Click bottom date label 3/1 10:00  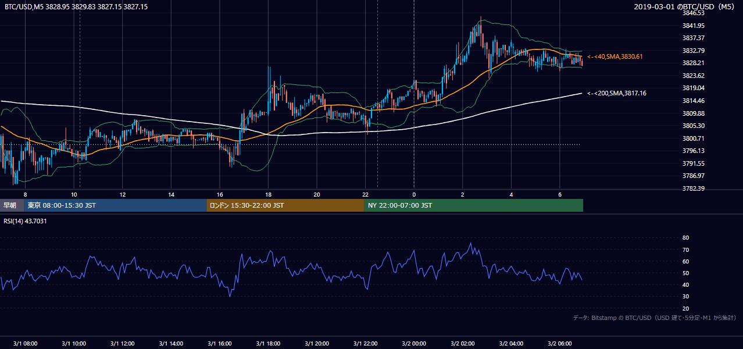coord(74,343)
